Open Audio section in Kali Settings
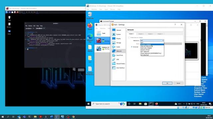The image size is (213, 119). pos(118,47)
